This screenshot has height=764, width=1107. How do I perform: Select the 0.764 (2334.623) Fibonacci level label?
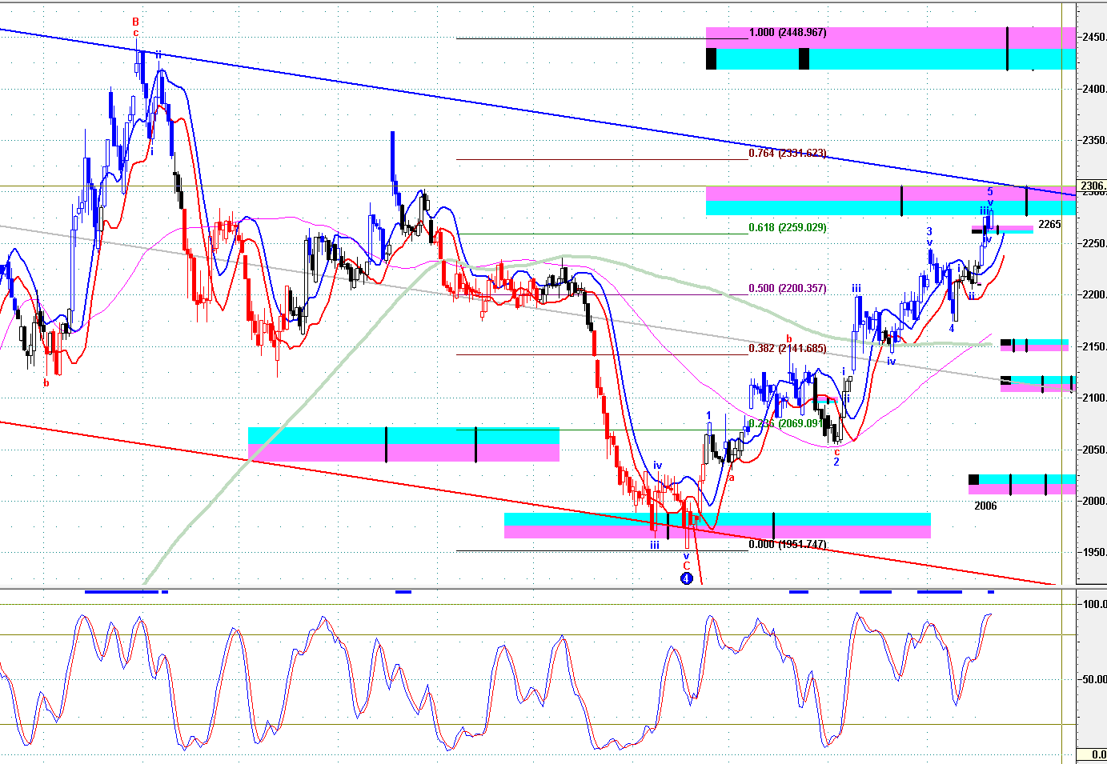788,154
